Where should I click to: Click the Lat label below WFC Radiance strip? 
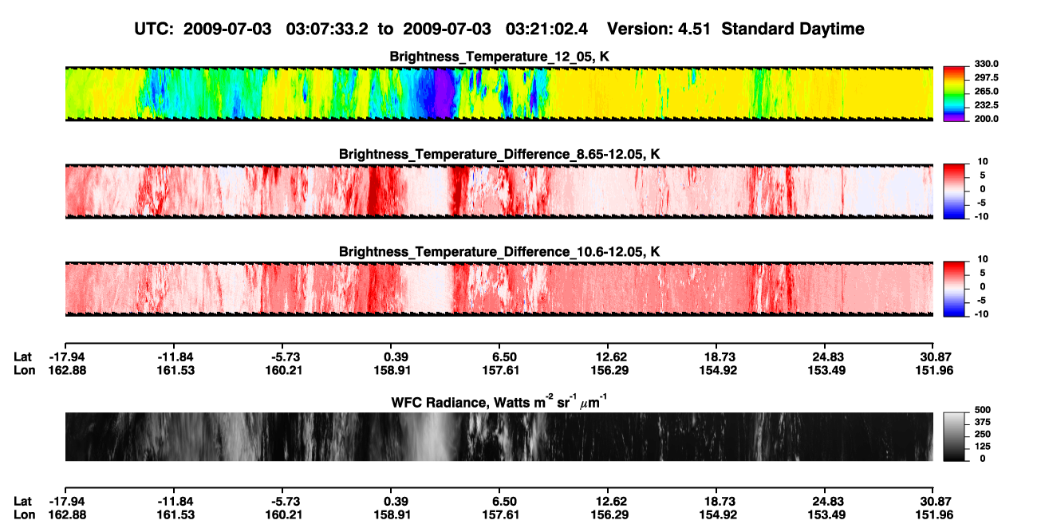tap(23, 502)
